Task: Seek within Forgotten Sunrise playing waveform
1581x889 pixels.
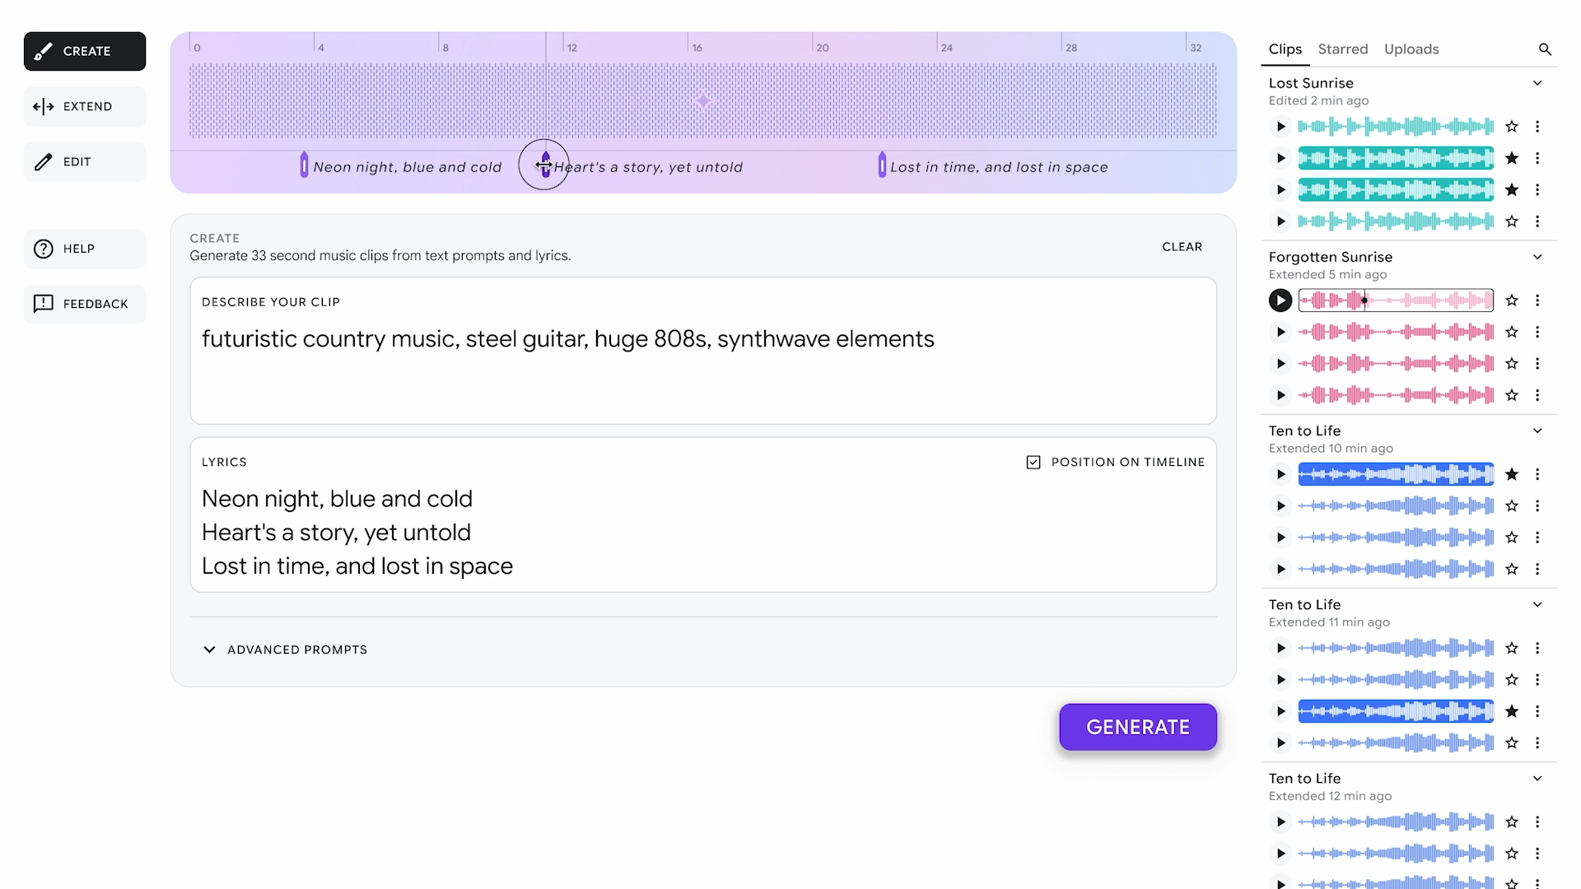Action: (x=1433, y=300)
